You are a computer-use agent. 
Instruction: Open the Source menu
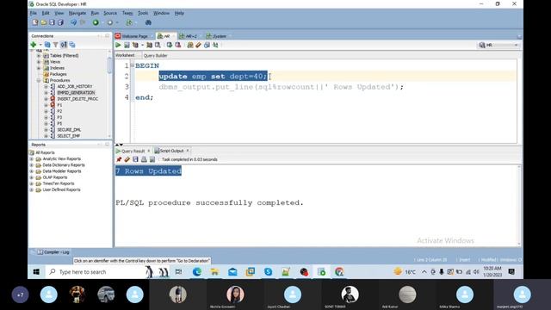coord(110,13)
